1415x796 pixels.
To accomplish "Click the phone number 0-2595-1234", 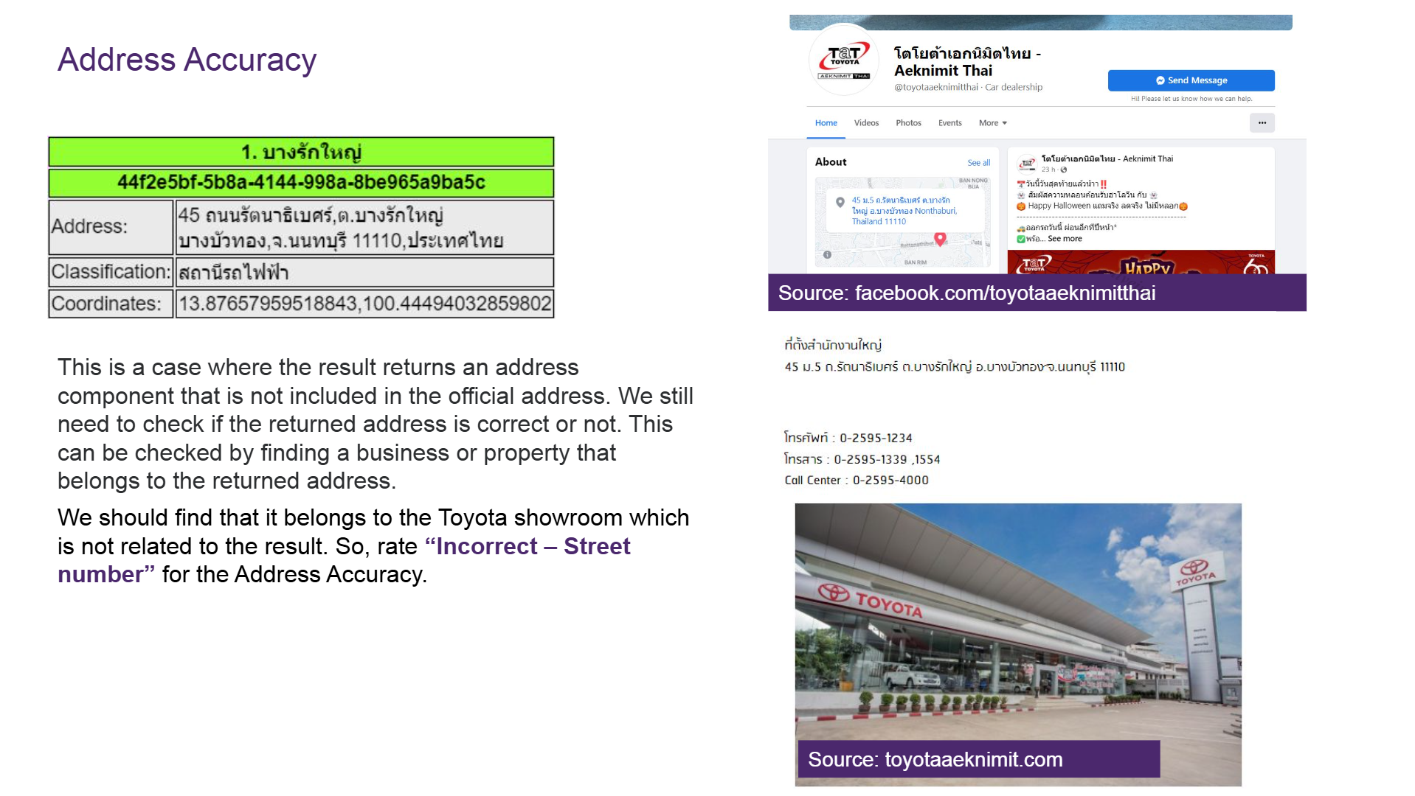I will pos(876,438).
